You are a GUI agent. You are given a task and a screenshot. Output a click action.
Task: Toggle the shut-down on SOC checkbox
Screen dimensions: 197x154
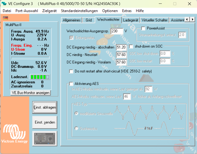pyautogui.click(x=131, y=46)
